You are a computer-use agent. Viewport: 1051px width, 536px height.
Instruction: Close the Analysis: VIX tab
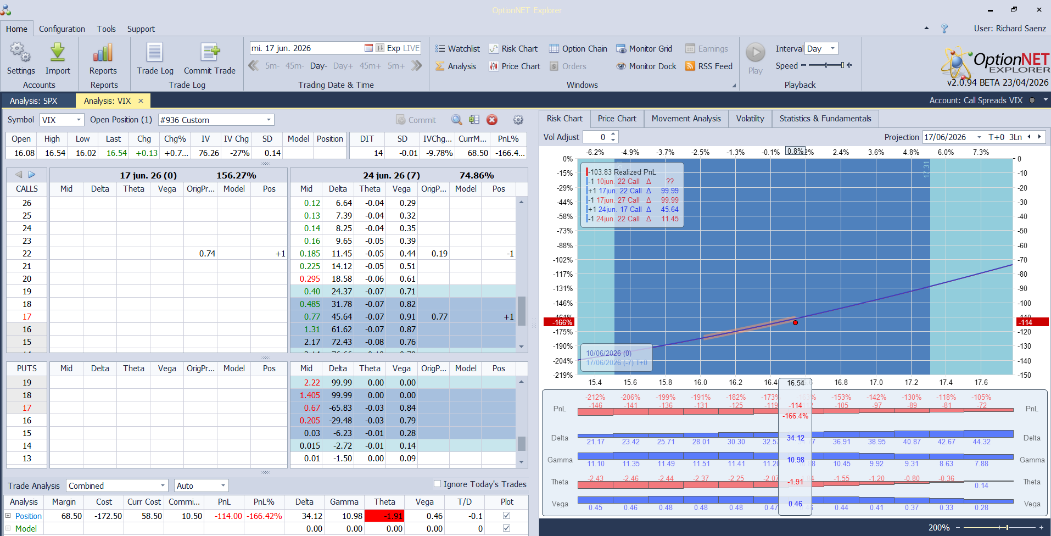point(141,101)
